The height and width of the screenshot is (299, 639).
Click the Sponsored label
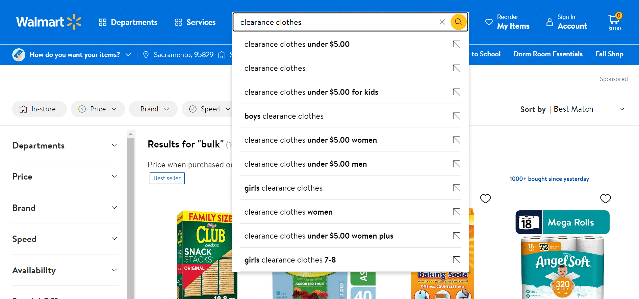[x=614, y=79]
